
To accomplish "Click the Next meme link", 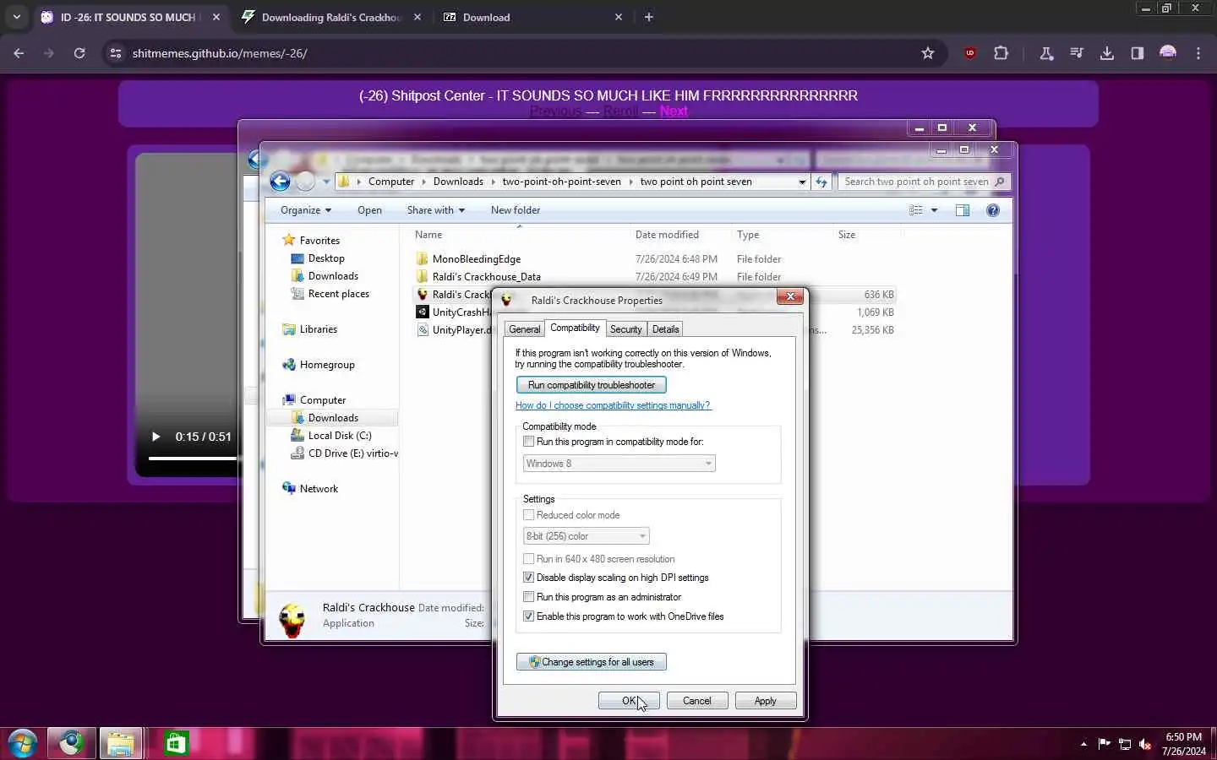I will pos(674,111).
